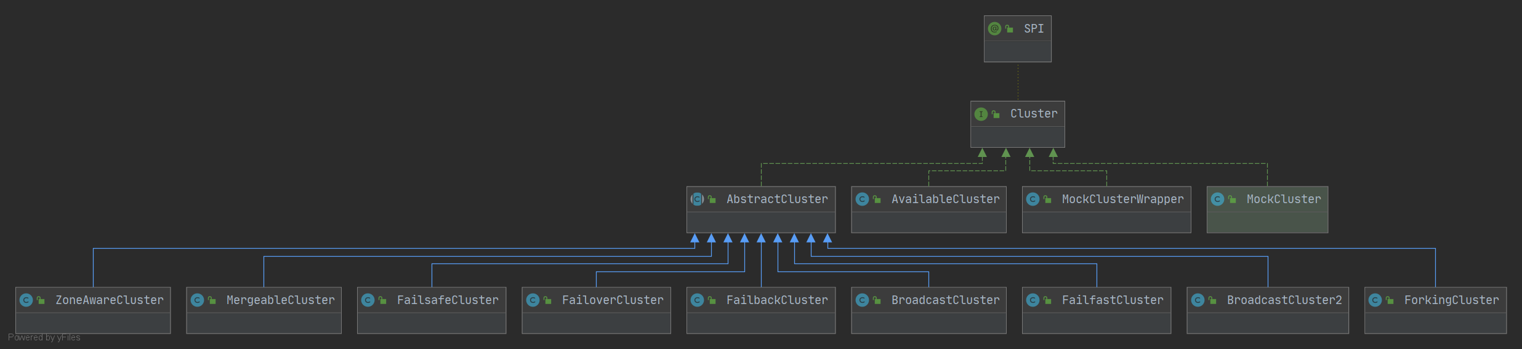Click the green lock icon on AbstractCluster
This screenshot has width=1522, height=349.
pos(712,199)
